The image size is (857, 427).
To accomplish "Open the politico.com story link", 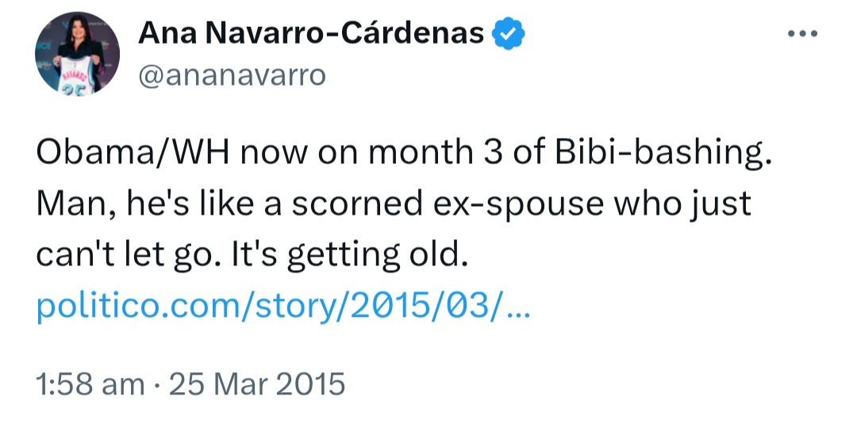I will 282,309.
